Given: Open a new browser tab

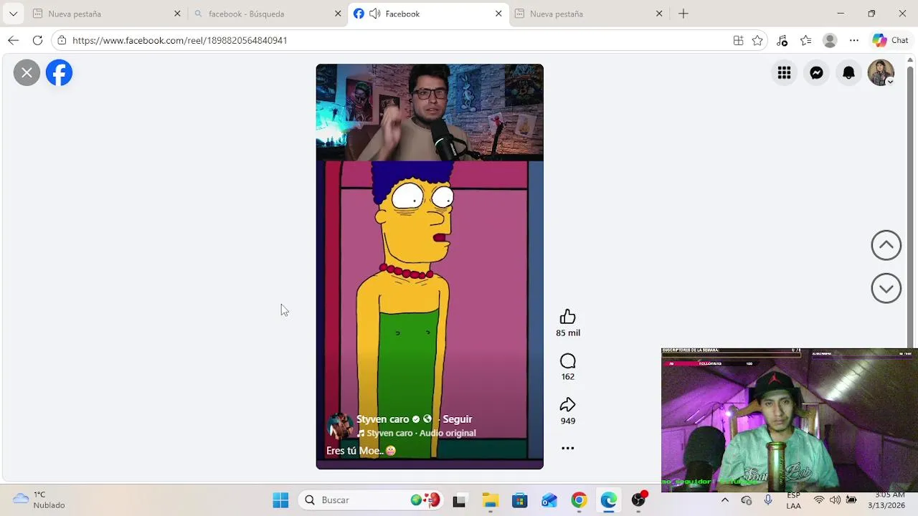Looking at the screenshot, I should click(x=683, y=14).
